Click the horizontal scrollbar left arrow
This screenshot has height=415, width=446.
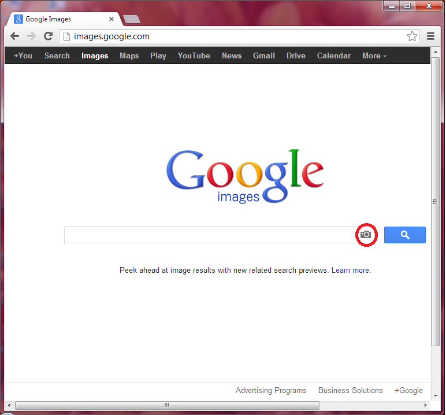pyautogui.click(x=9, y=405)
